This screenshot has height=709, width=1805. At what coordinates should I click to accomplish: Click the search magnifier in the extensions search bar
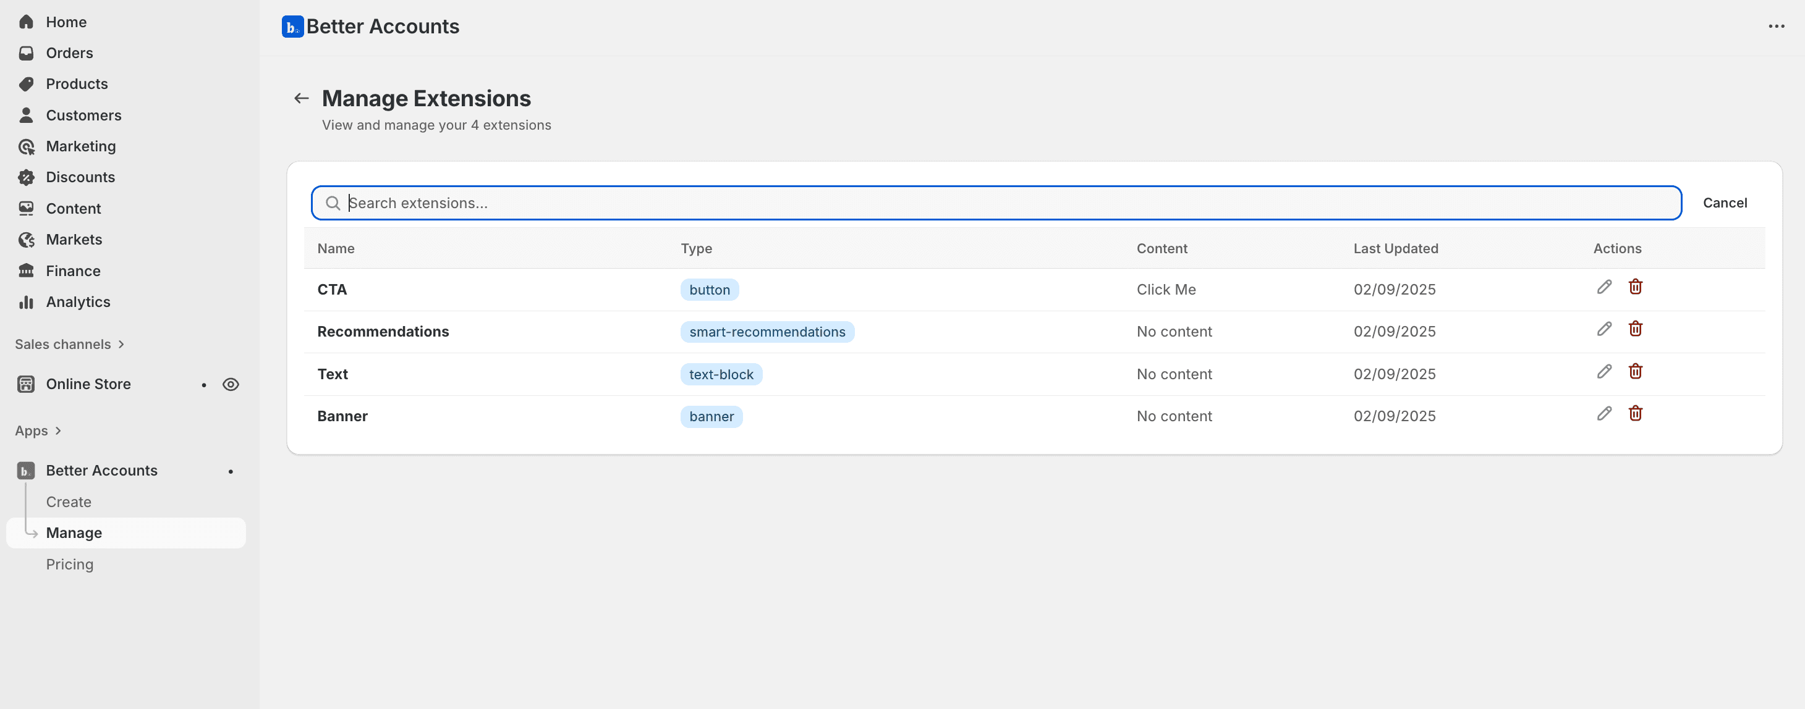pyautogui.click(x=334, y=203)
